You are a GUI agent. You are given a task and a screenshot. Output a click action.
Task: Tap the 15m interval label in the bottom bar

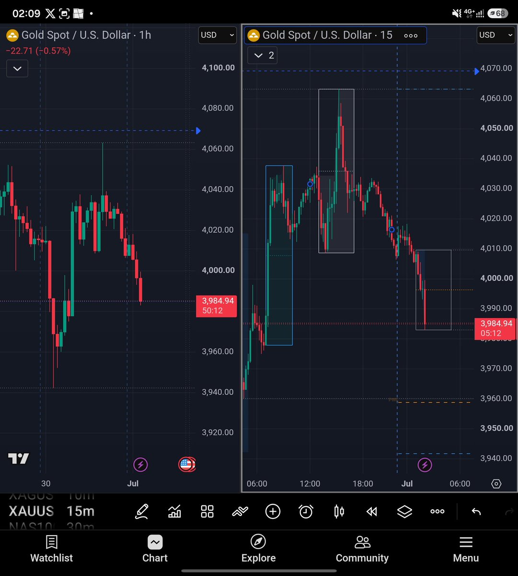coord(81,512)
